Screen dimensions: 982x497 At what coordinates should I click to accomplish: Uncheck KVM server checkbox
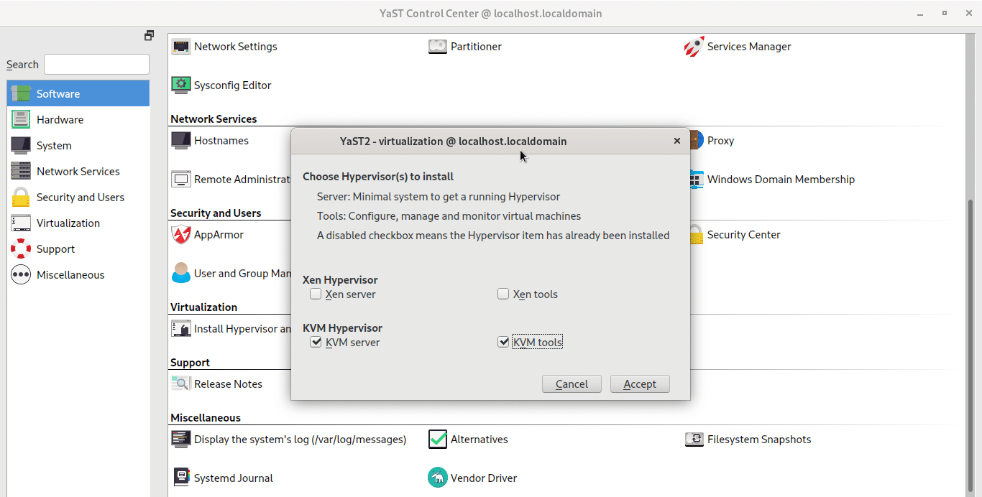pos(316,343)
